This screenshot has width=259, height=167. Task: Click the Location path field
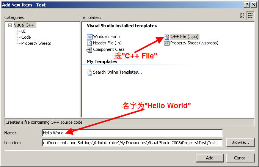tap(132, 143)
